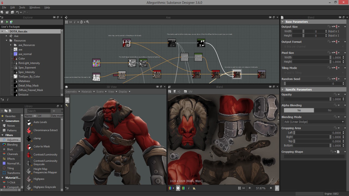The image size is (349, 196).
Task: Toggle the shaded view button in 3D View
Action: 67,100
